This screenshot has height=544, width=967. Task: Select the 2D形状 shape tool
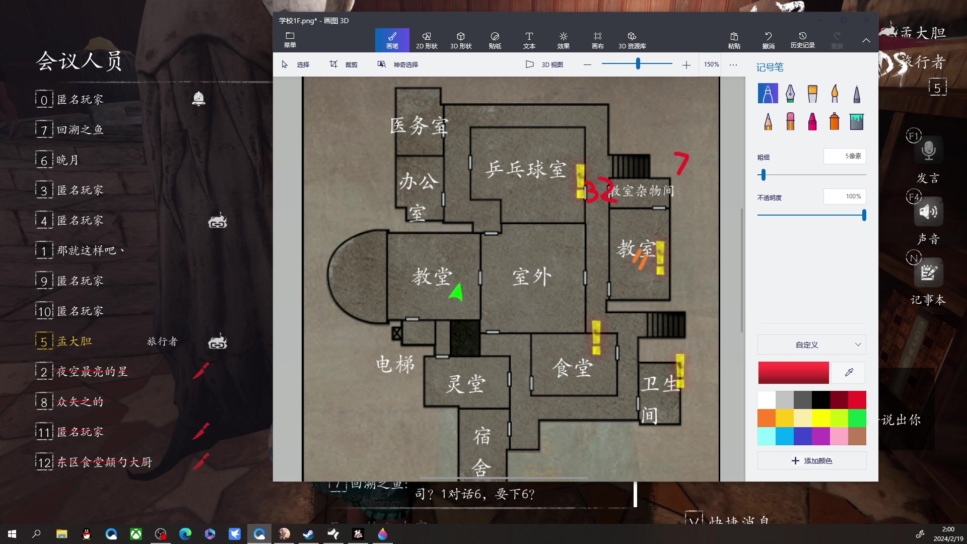(426, 39)
